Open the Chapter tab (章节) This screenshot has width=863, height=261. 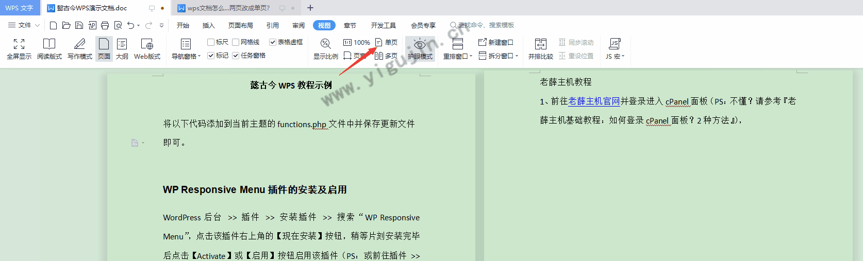pyautogui.click(x=350, y=25)
